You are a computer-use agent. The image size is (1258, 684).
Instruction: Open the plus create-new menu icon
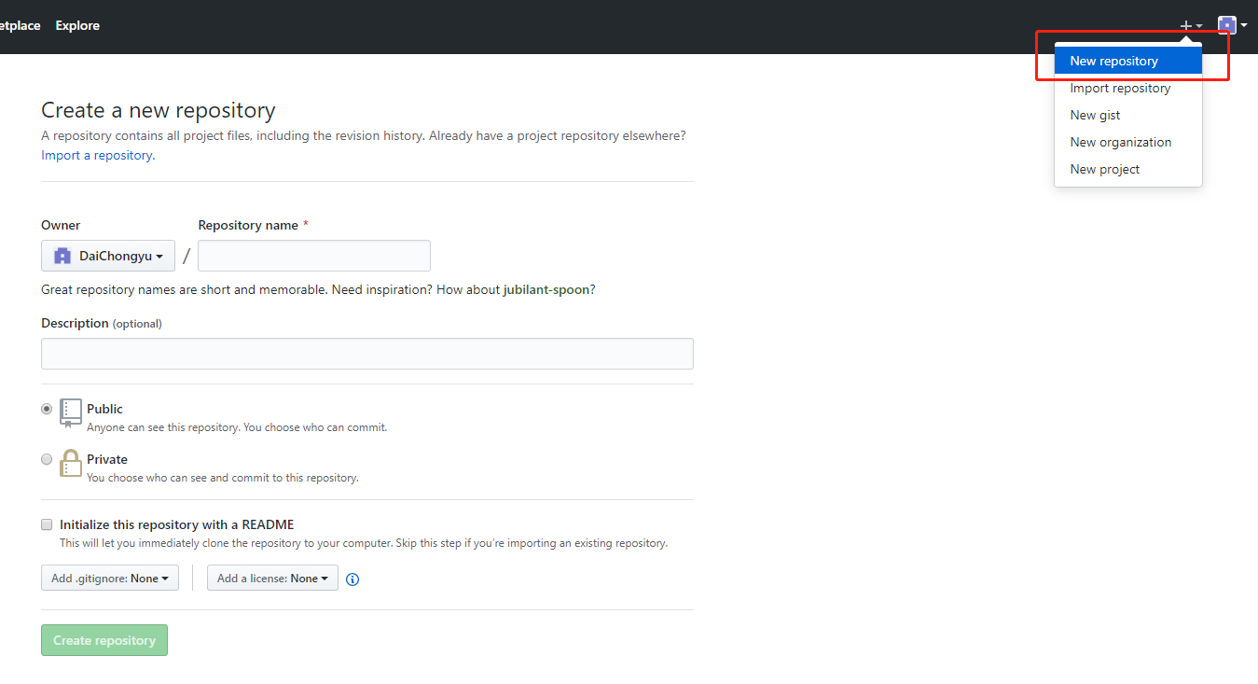(1191, 25)
